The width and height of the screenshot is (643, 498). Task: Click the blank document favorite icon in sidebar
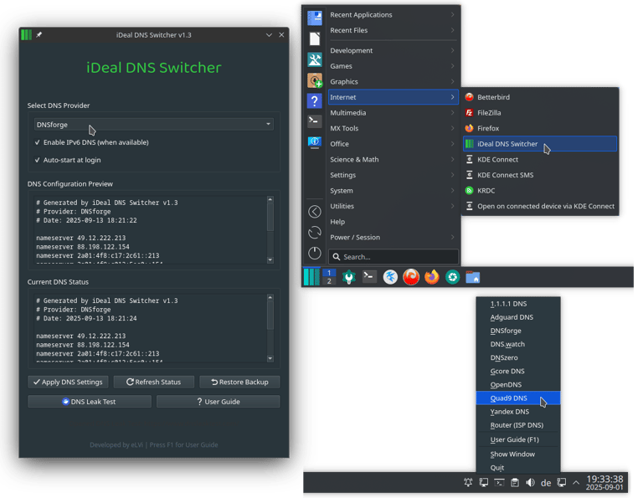pyautogui.click(x=315, y=39)
